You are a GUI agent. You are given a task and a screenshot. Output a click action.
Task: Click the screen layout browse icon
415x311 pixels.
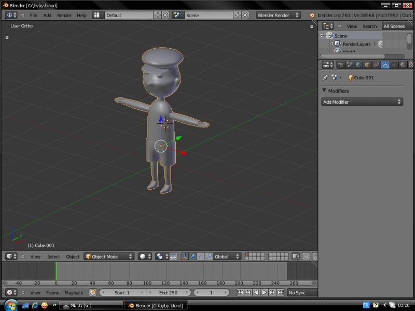(97, 15)
